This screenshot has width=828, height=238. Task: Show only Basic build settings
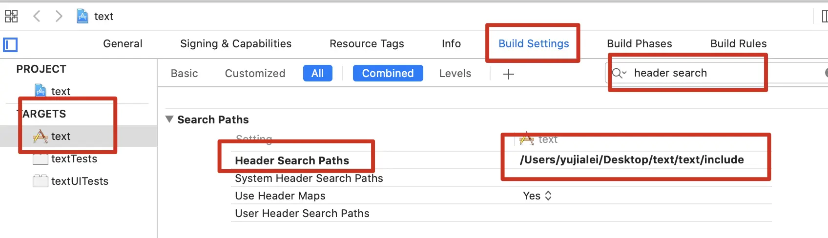(184, 74)
